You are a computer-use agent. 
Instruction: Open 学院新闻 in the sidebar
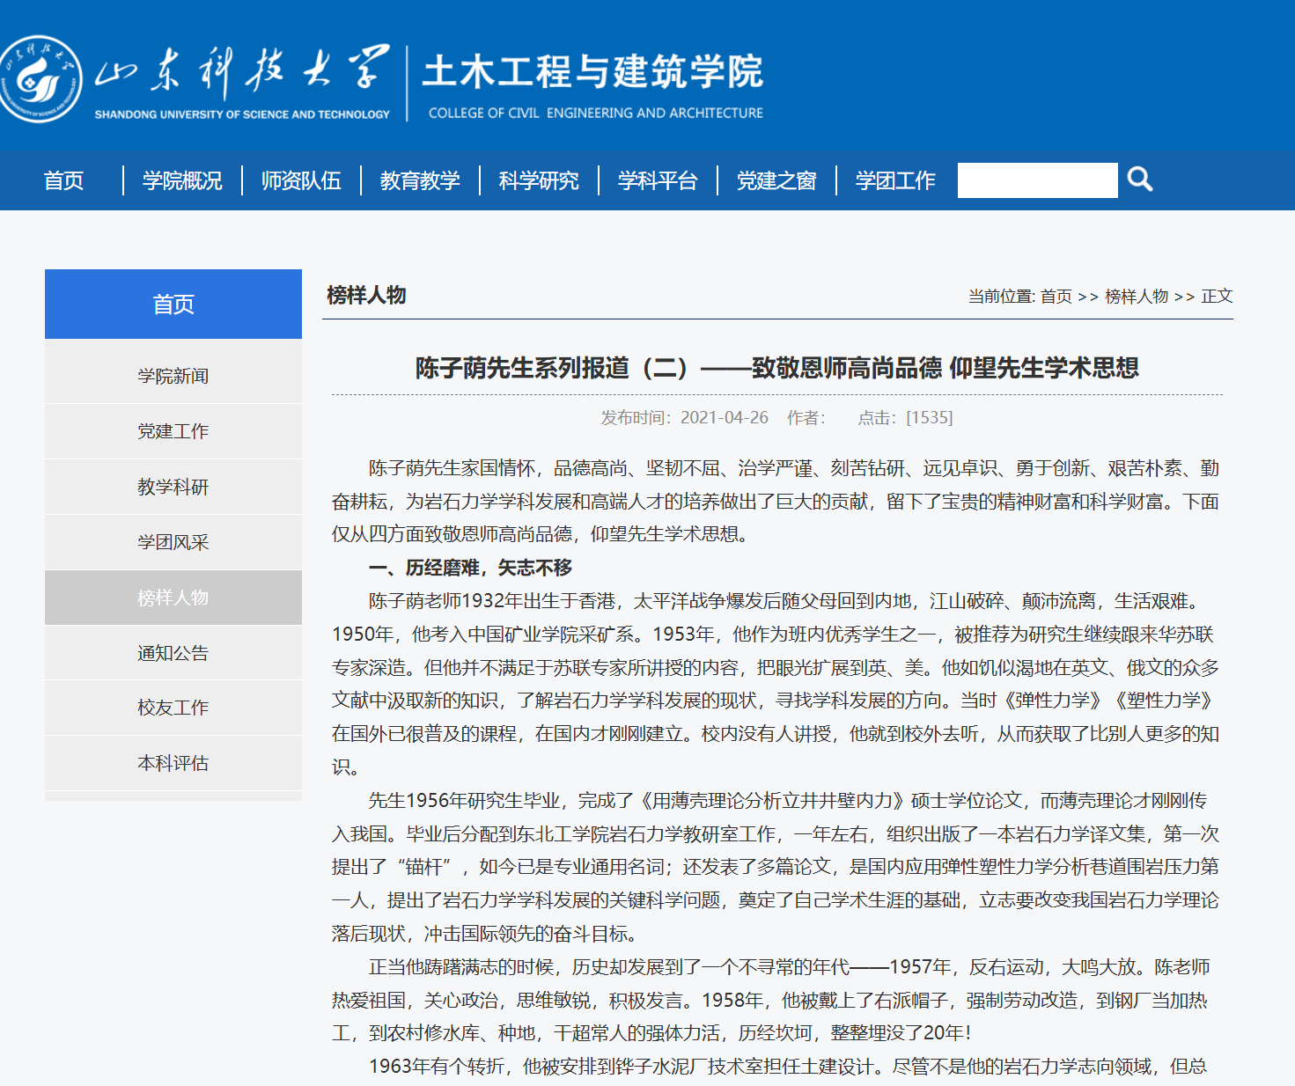pyautogui.click(x=173, y=377)
